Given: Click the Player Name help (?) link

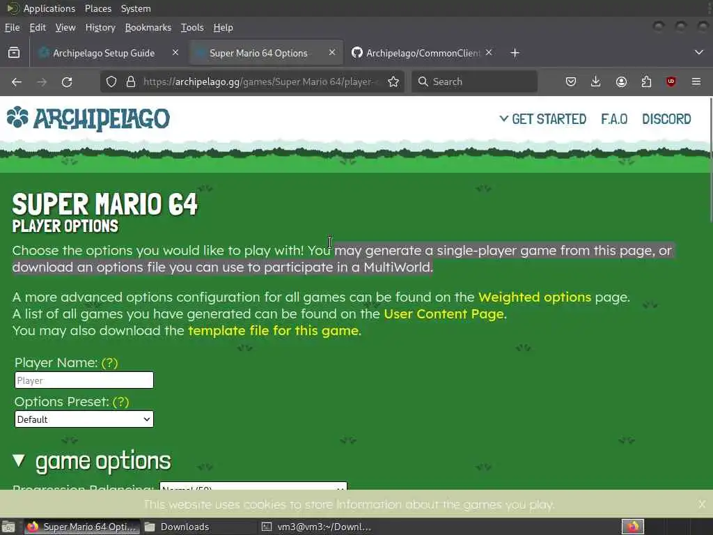Looking at the screenshot, I should 109,362.
